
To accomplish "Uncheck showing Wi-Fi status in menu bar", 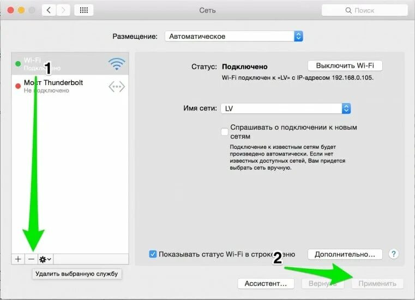I will click(153, 254).
